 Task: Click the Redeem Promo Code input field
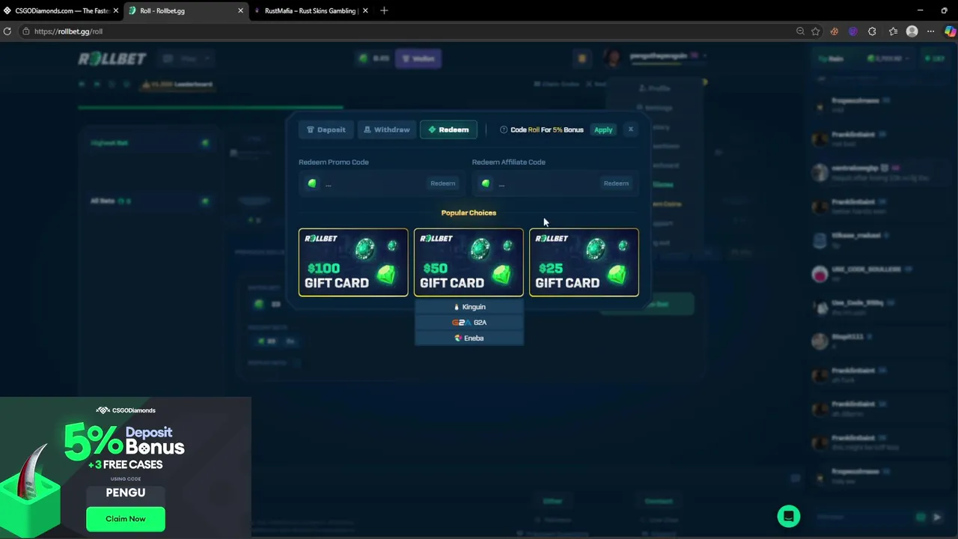382,183
